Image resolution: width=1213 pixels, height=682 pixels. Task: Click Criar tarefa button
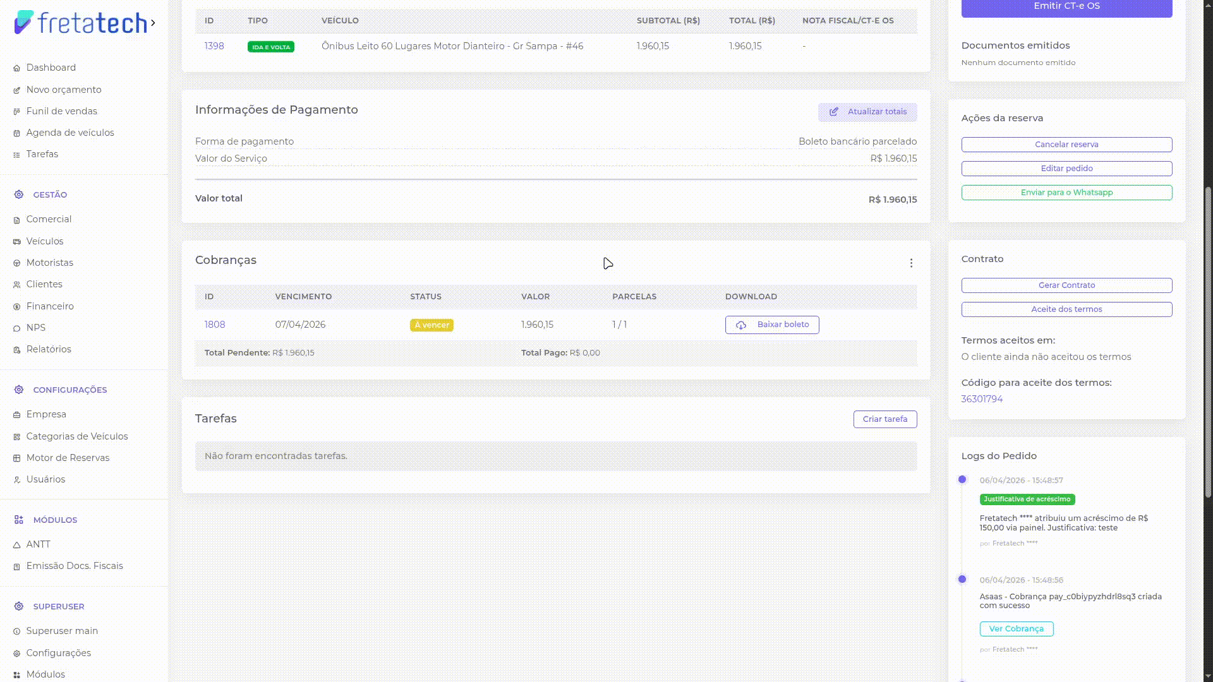(885, 419)
